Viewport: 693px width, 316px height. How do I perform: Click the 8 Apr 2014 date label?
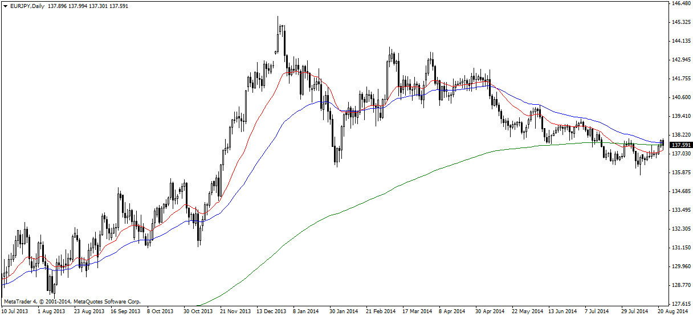pos(452,311)
